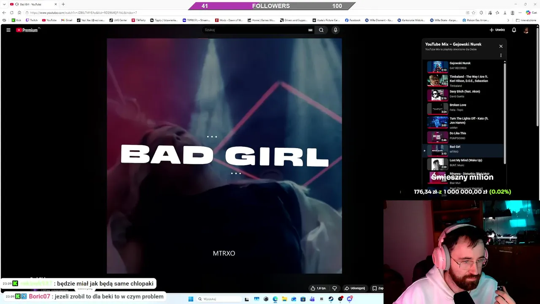540x304 pixels.
Task: Open a new browser tab
Action: (63, 4)
